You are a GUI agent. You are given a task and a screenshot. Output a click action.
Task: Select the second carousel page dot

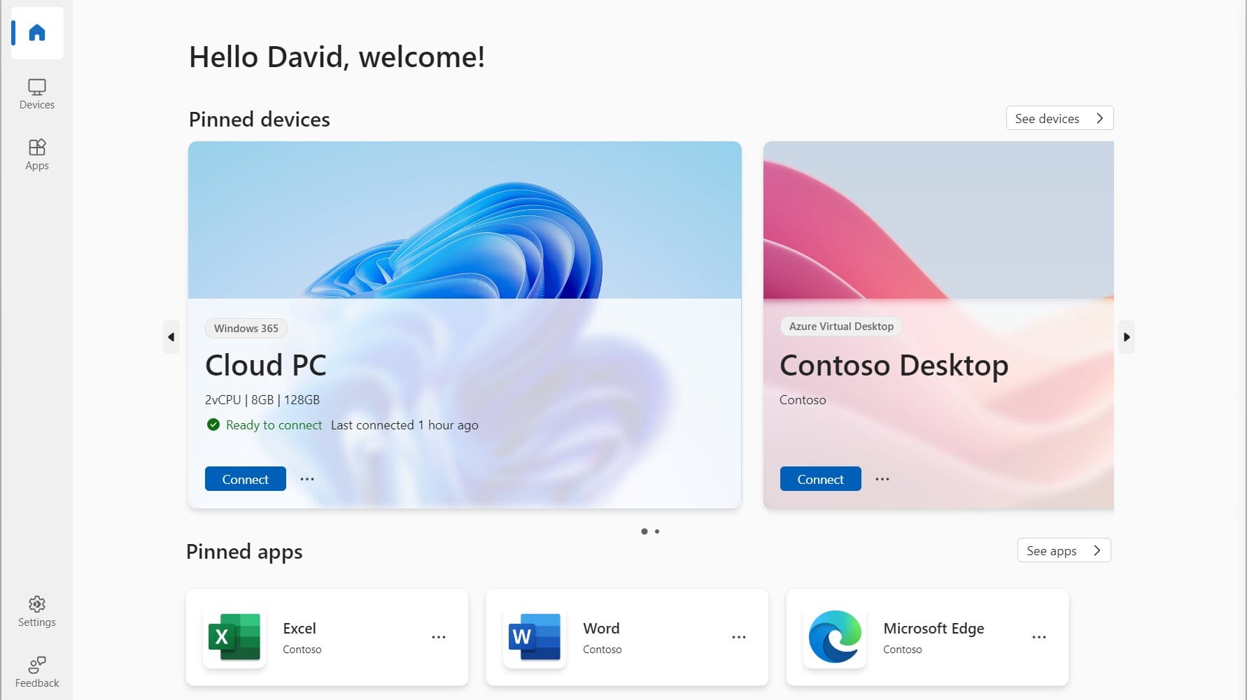click(656, 531)
